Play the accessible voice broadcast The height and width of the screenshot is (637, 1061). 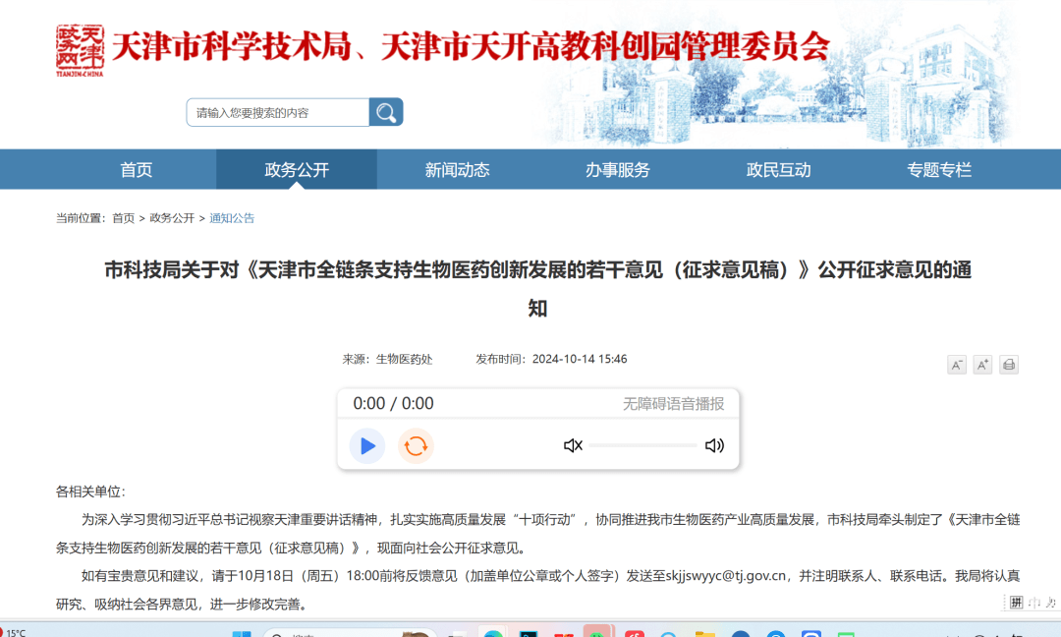pos(367,446)
